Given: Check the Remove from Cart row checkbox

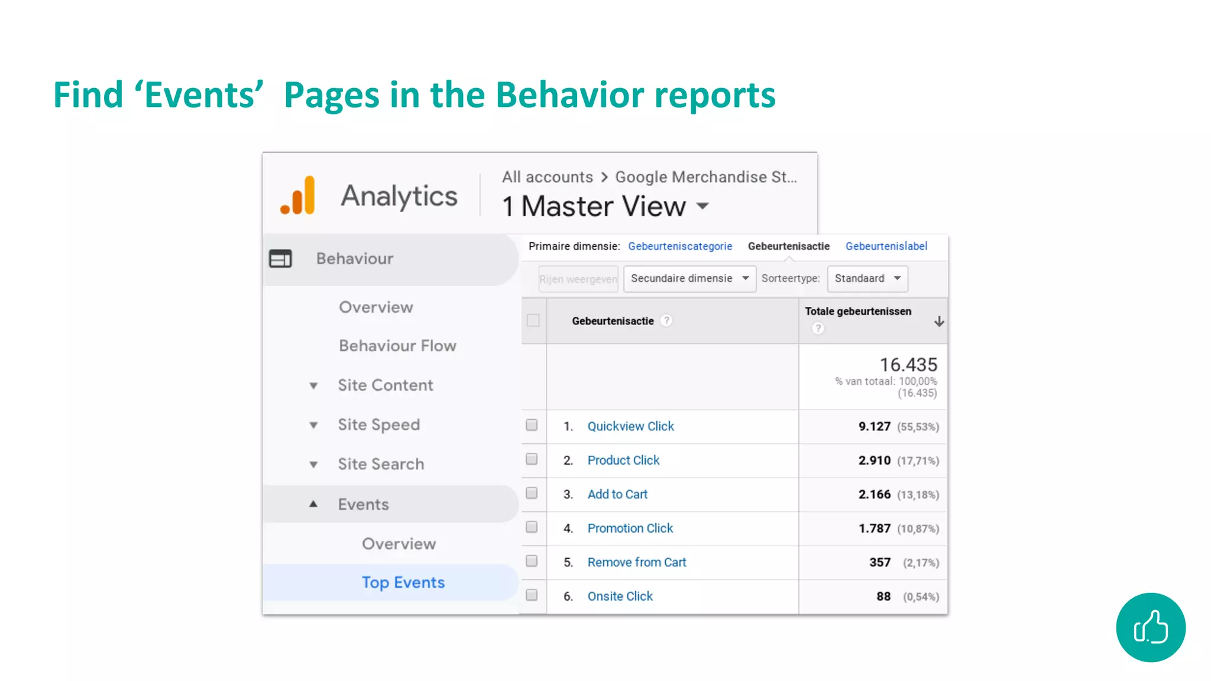Looking at the screenshot, I should (x=532, y=561).
